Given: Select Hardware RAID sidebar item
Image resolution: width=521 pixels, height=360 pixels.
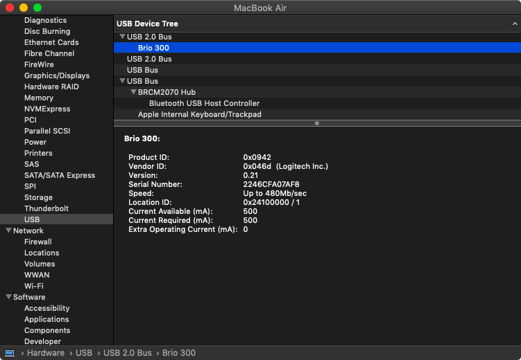Looking at the screenshot, I should point(51,87).
